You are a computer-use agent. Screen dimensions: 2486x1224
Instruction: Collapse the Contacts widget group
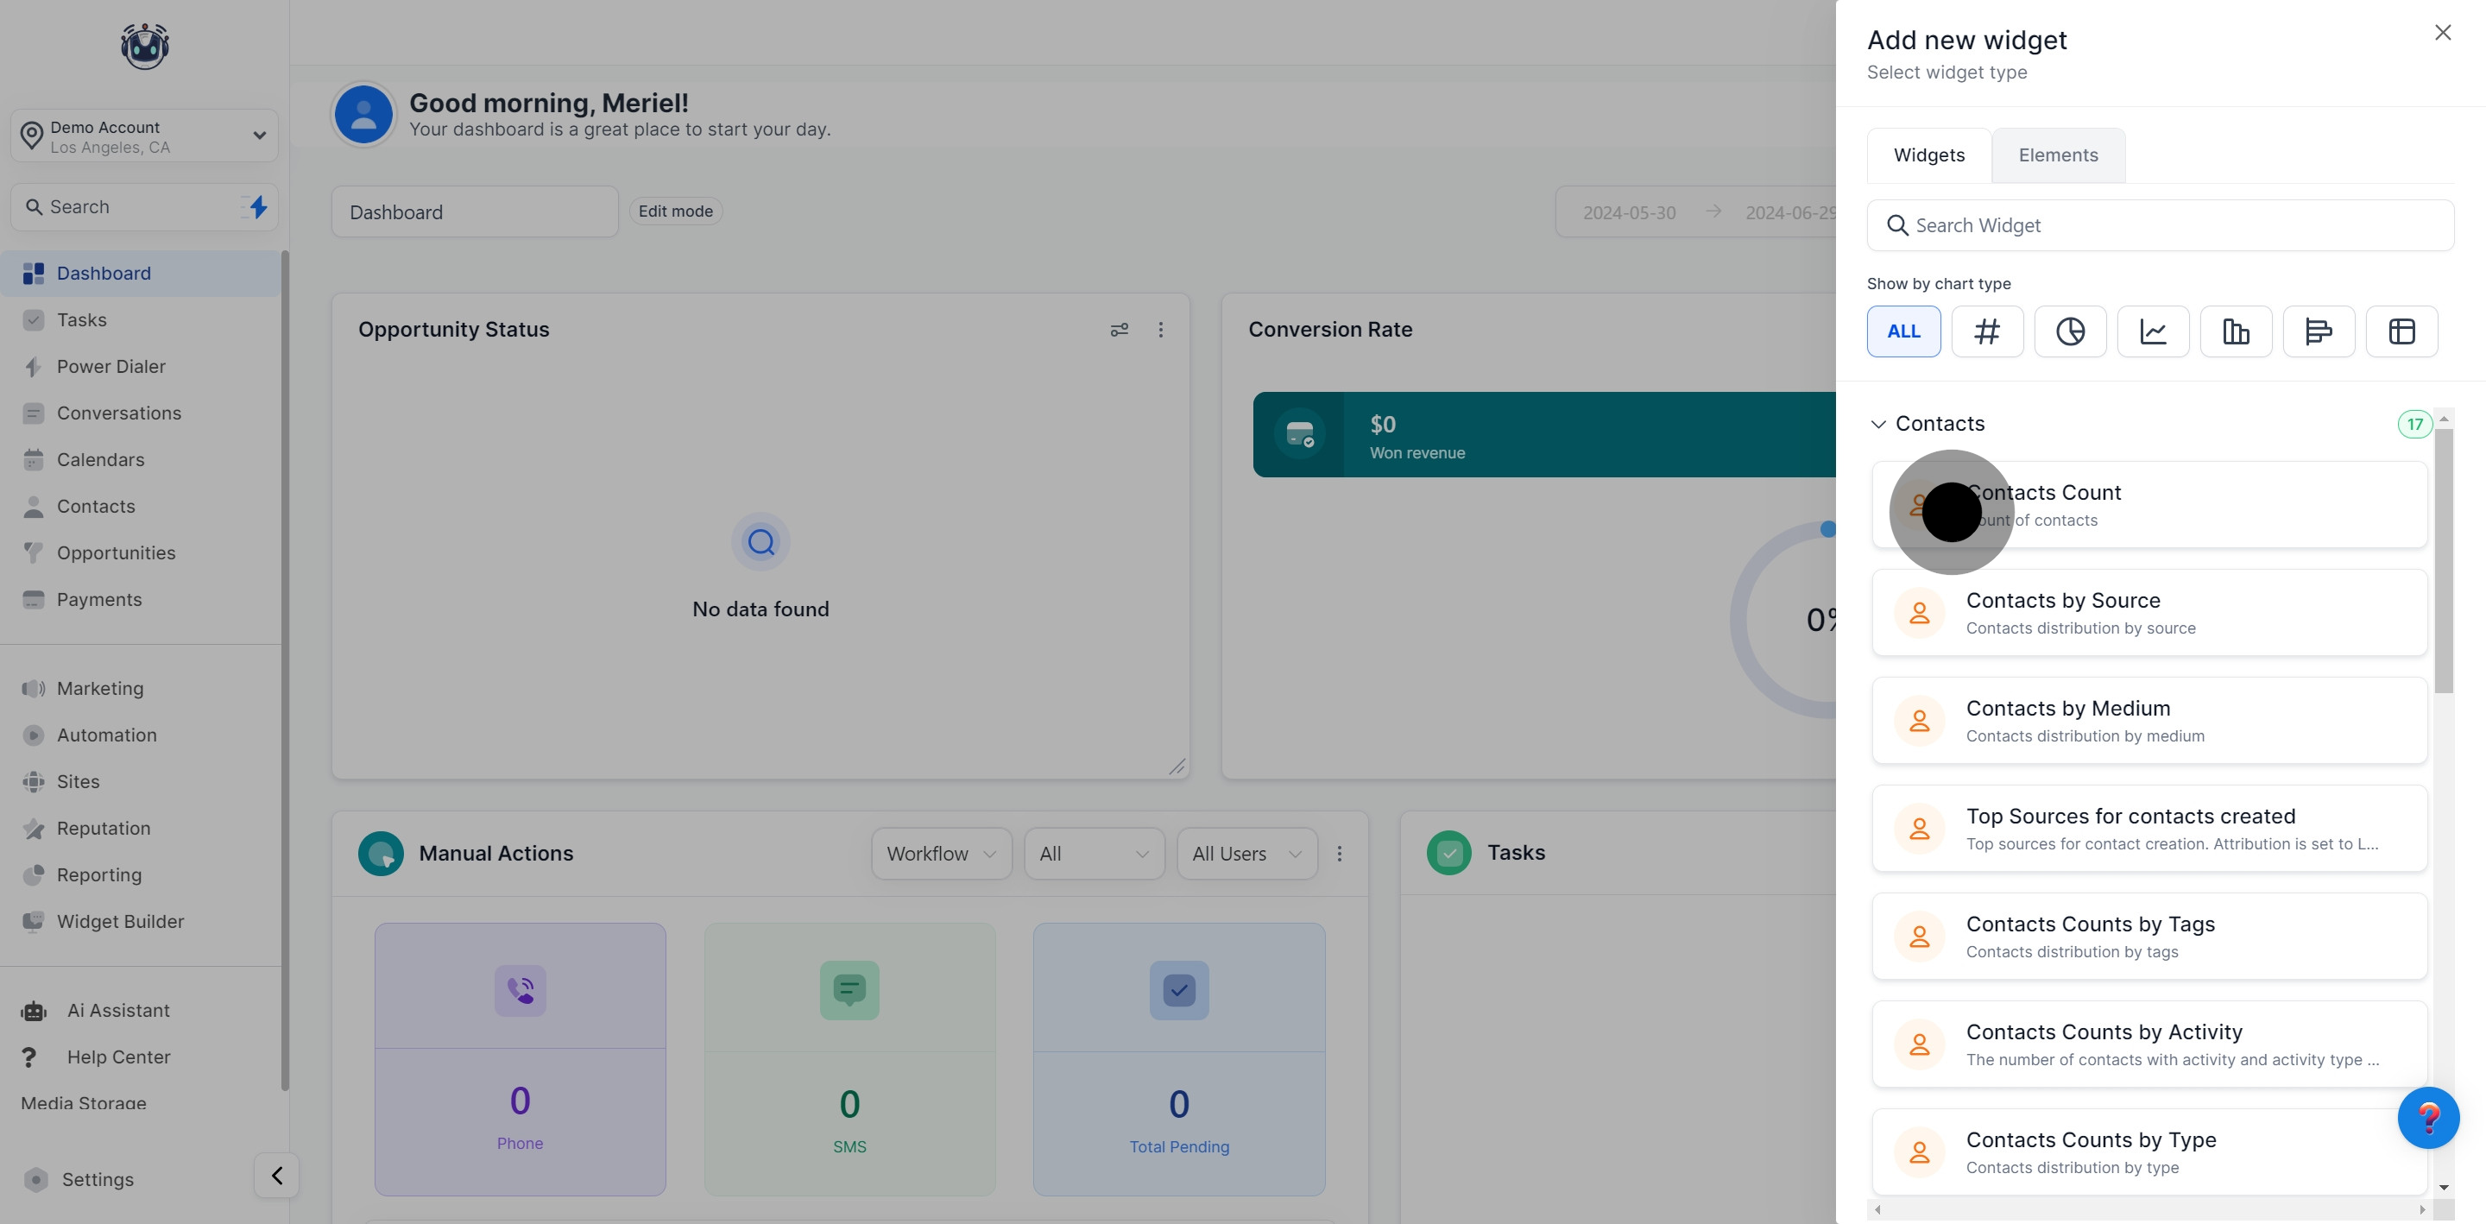pos(1878,424)
